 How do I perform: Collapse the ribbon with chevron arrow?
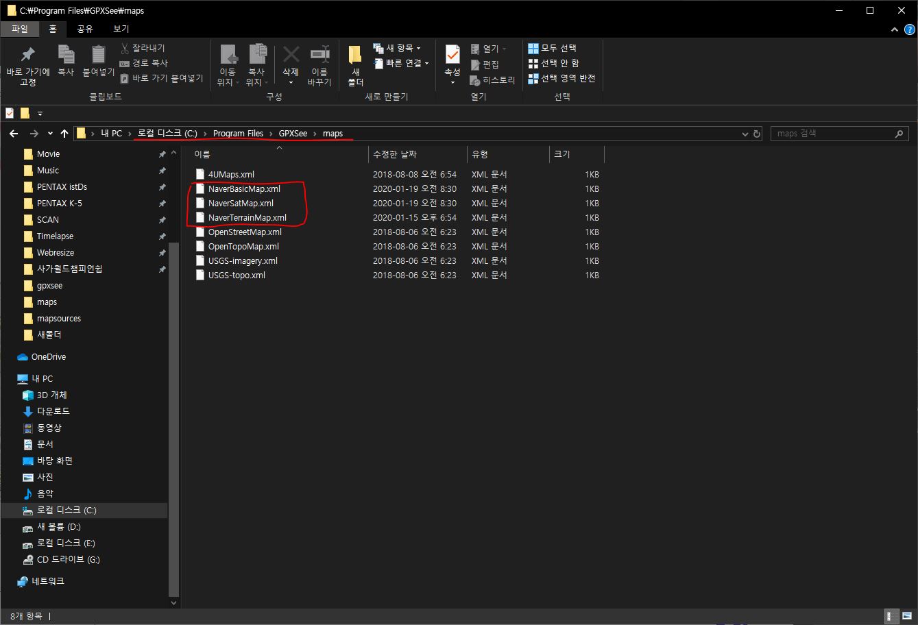(894, 29)
